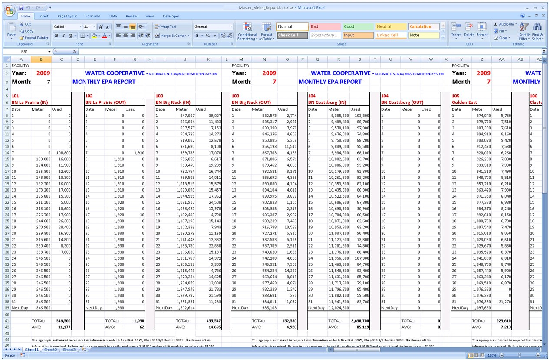
Task: Apply the Bad cell style swatch
Action: point(325,26)
